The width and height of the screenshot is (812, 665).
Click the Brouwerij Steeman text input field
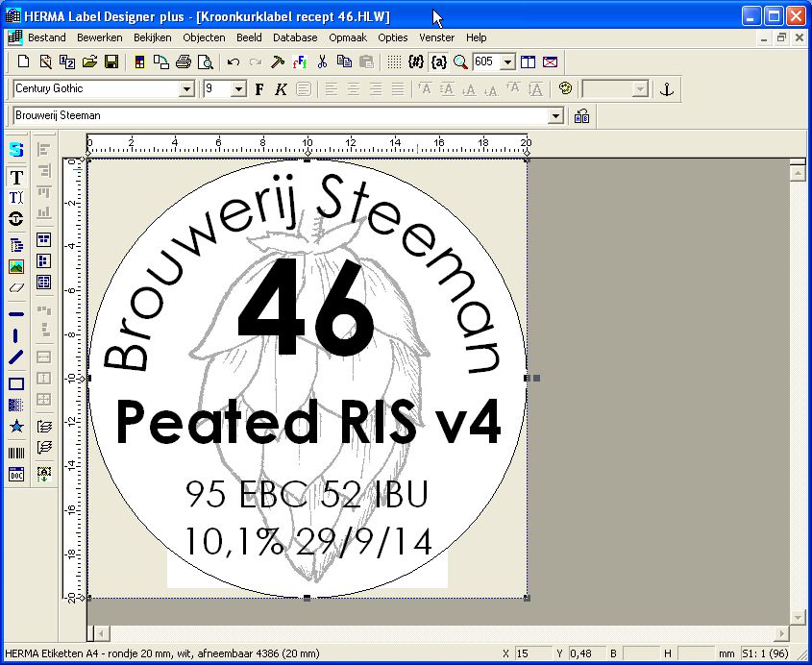pos(279,116)
